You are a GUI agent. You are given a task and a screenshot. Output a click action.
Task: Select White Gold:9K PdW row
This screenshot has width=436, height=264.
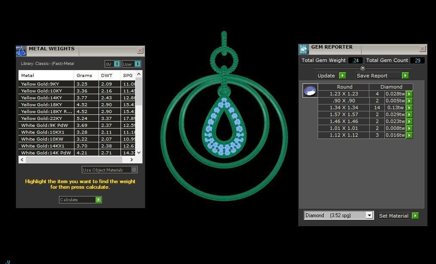pos(77,125)
